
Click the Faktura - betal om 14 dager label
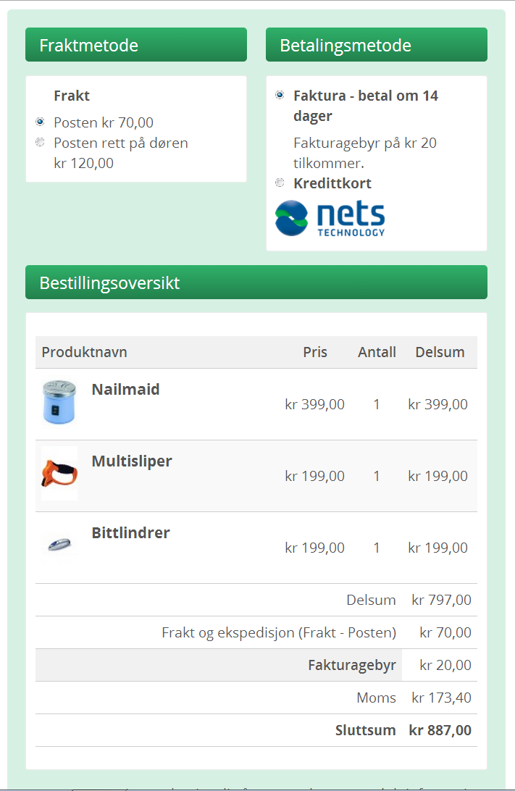(x=366, y=106)
